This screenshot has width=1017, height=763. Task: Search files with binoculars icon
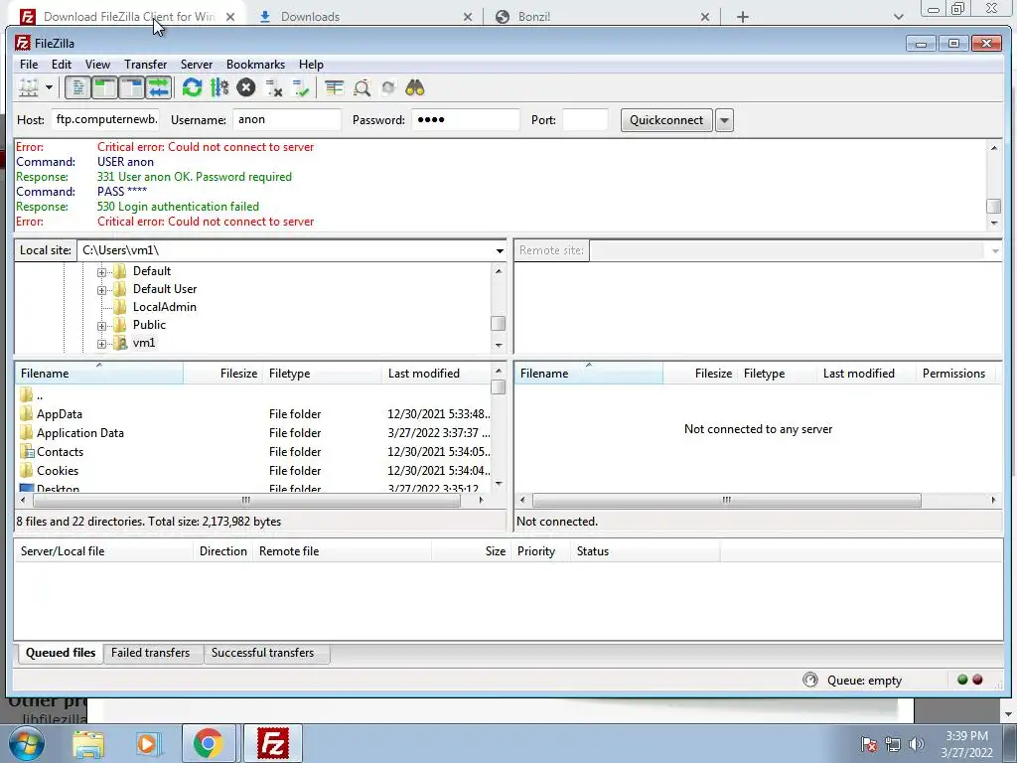415,87
